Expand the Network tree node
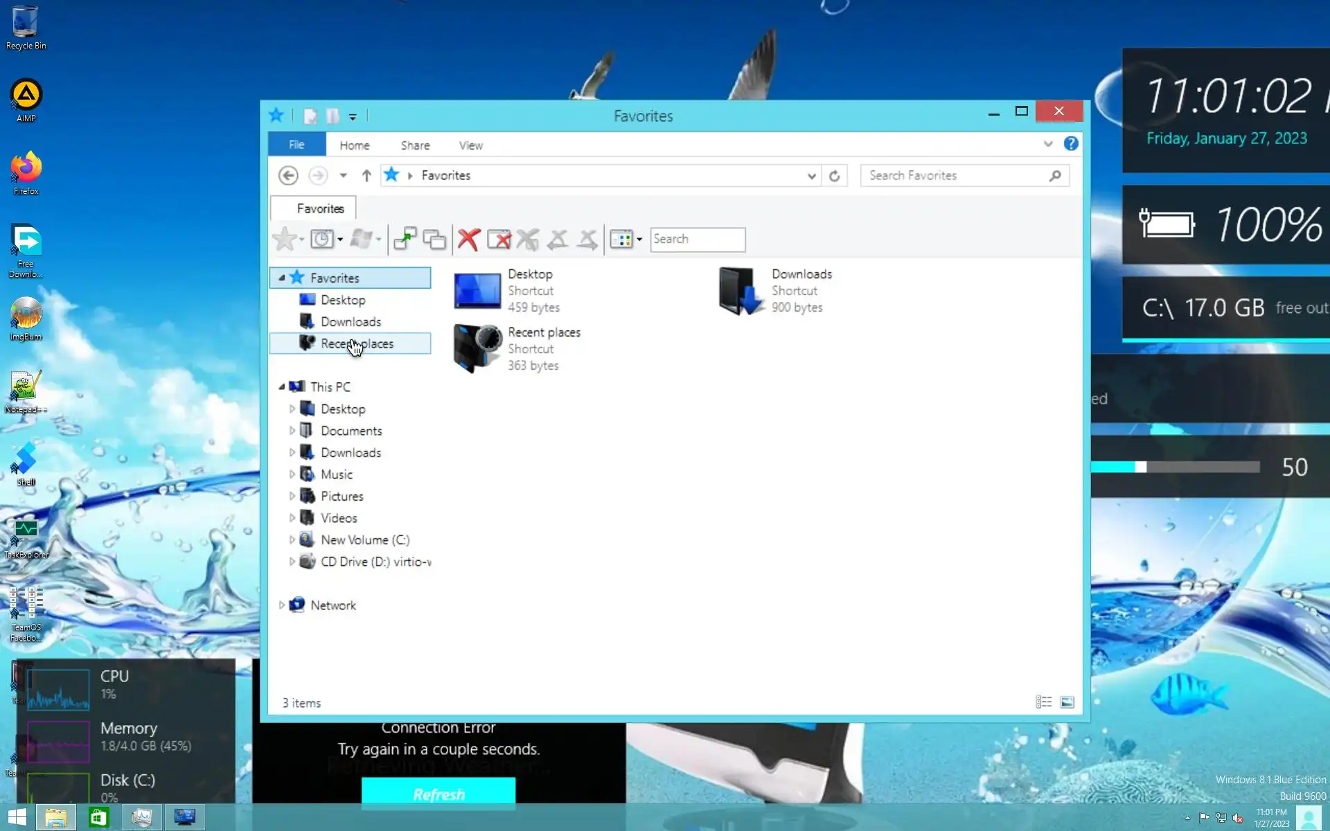 click(282, 605)
